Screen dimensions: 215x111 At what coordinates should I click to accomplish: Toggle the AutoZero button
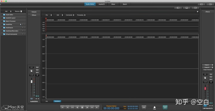(x=57, y=101)
